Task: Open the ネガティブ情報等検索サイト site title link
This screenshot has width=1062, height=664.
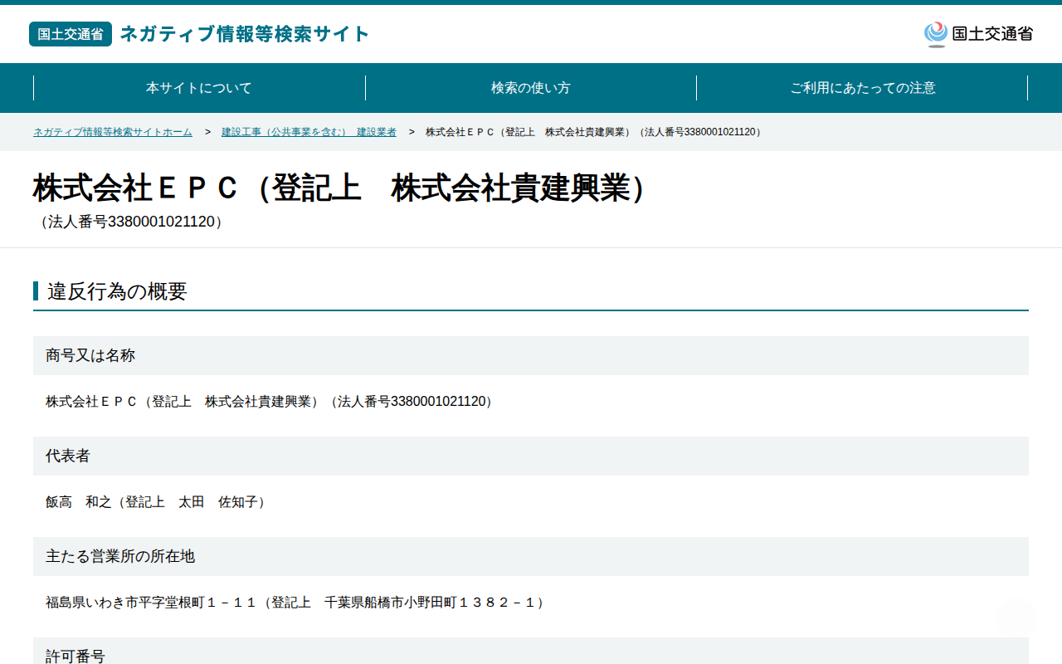Action: [x=245, y=34]
